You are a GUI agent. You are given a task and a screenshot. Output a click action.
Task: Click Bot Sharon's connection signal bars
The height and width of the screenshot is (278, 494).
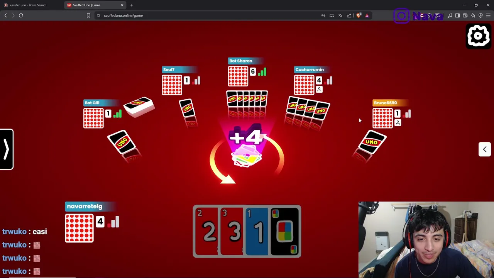click(262, 72)
